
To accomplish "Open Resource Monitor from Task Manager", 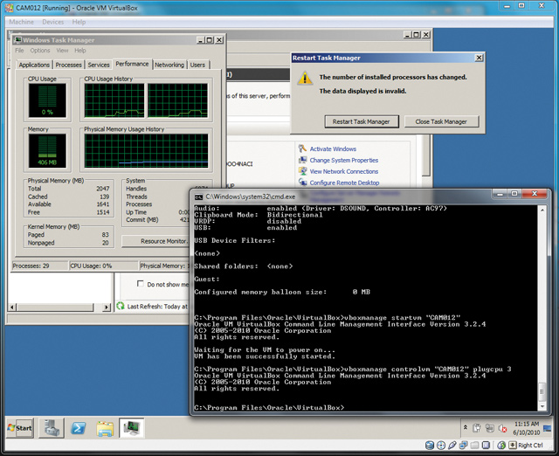I will click(x=155, y=241).
